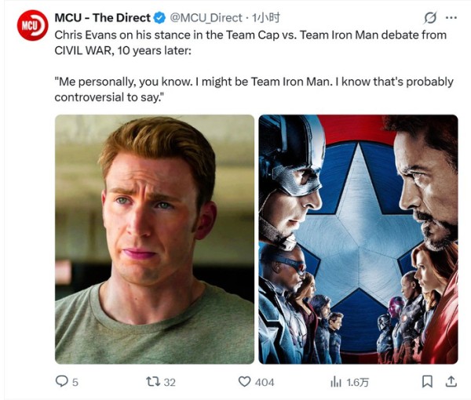Click the like count 404
The height and width of the screenshot is (400, 471).
265,382
